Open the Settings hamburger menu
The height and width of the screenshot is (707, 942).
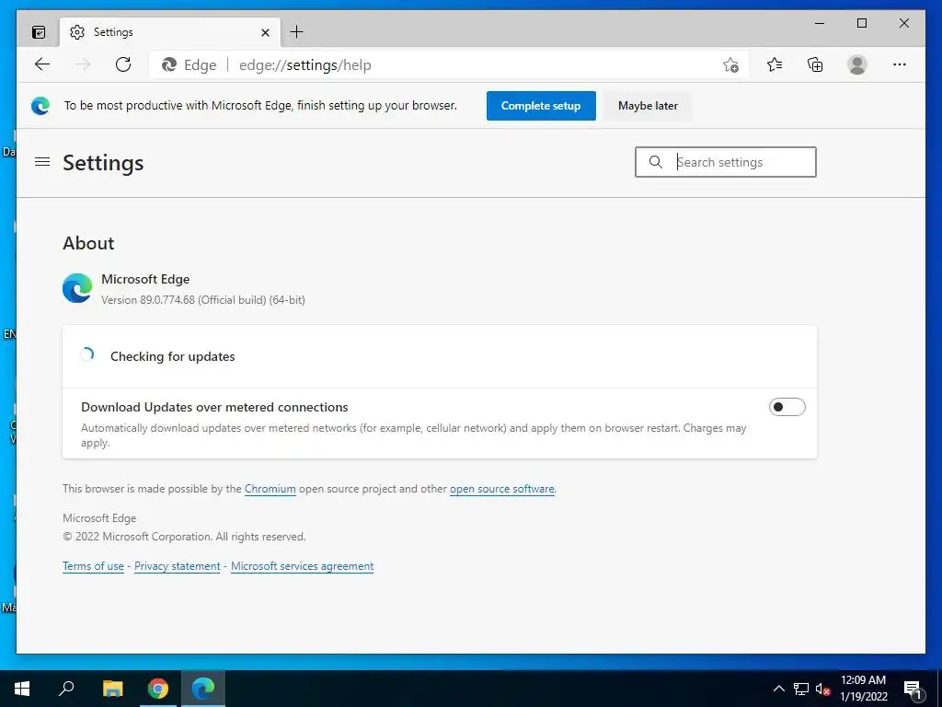(42, 162)
